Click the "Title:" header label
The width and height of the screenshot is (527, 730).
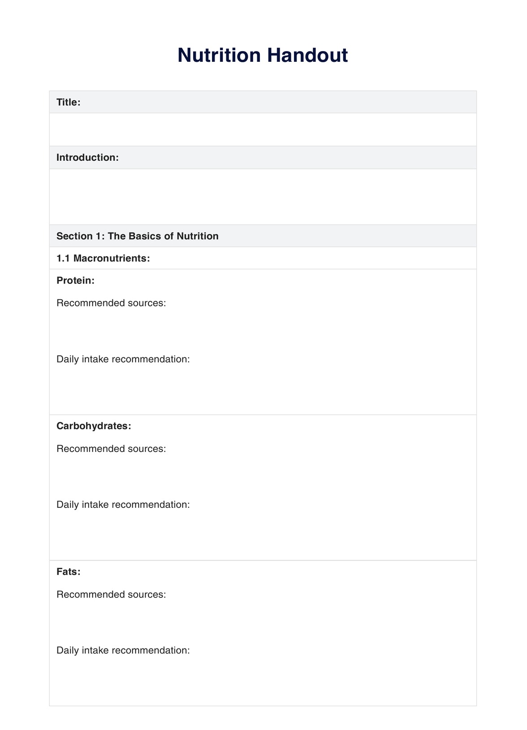pyautogui.click(x=69, y=102)
